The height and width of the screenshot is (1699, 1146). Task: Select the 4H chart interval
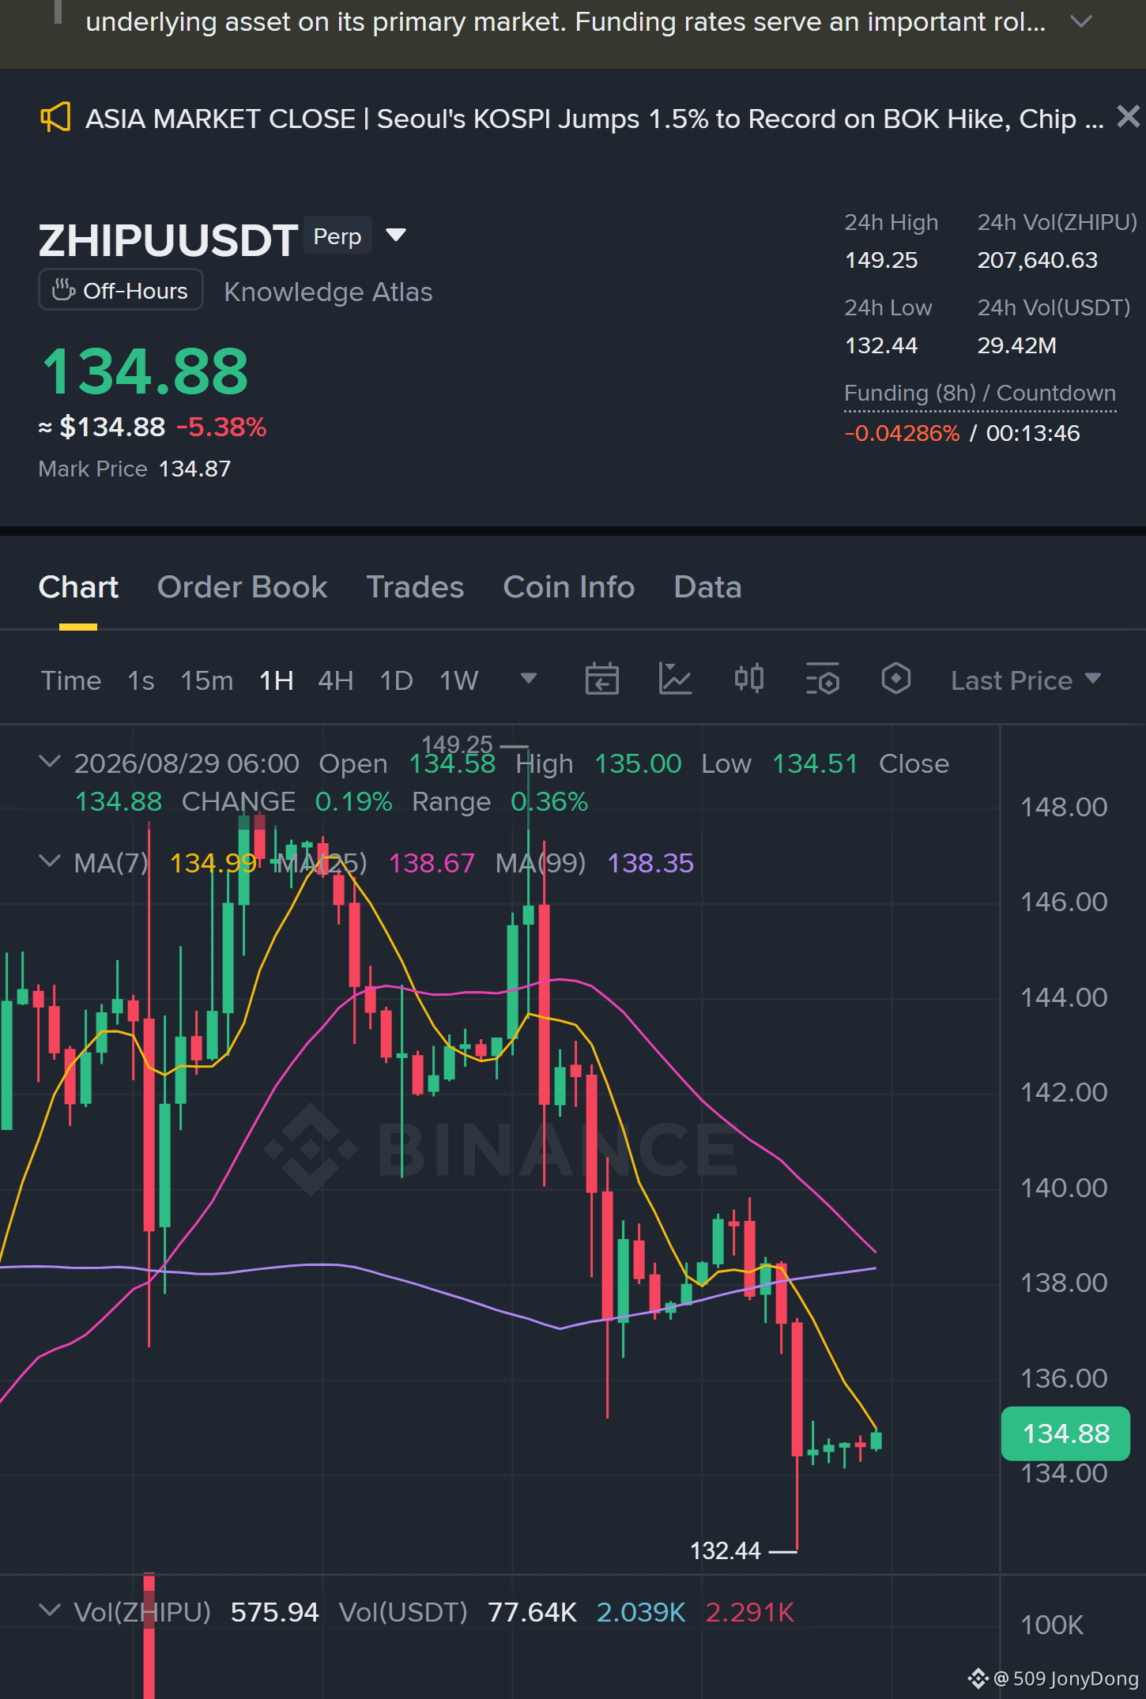click(x=335, y=680)
